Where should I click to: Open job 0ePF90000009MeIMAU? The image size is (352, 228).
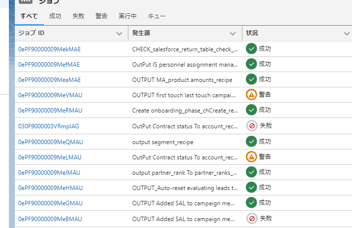click(49, 172)
